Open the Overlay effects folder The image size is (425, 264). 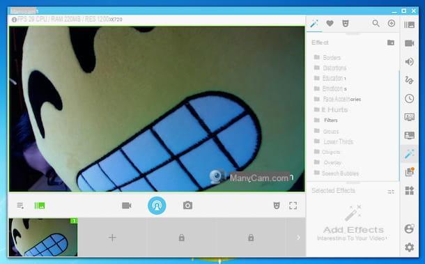pyautogui.click(x=327, y=162)
